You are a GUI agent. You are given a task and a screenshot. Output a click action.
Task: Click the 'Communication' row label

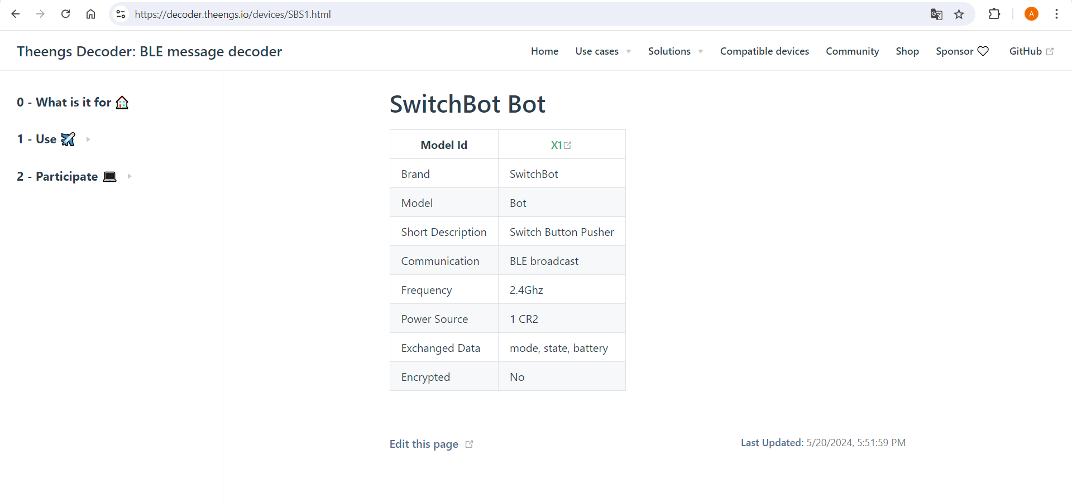(x=440, y=261)
